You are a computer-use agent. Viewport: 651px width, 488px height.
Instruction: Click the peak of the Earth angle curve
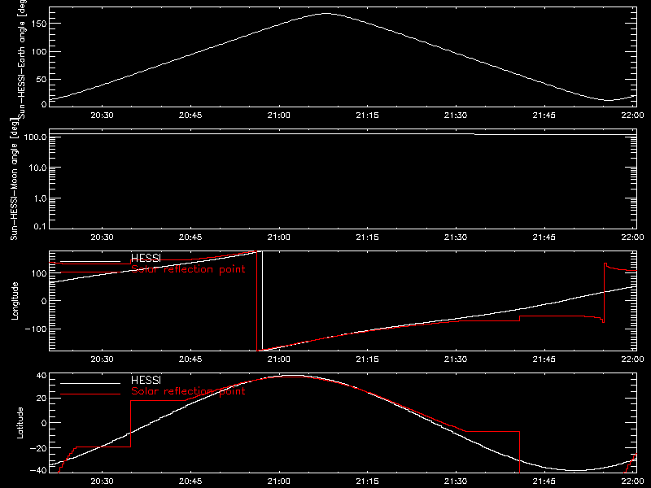[x=326, y=14]
